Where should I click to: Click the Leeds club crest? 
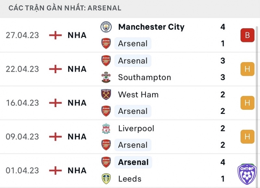tap(106, 179)
